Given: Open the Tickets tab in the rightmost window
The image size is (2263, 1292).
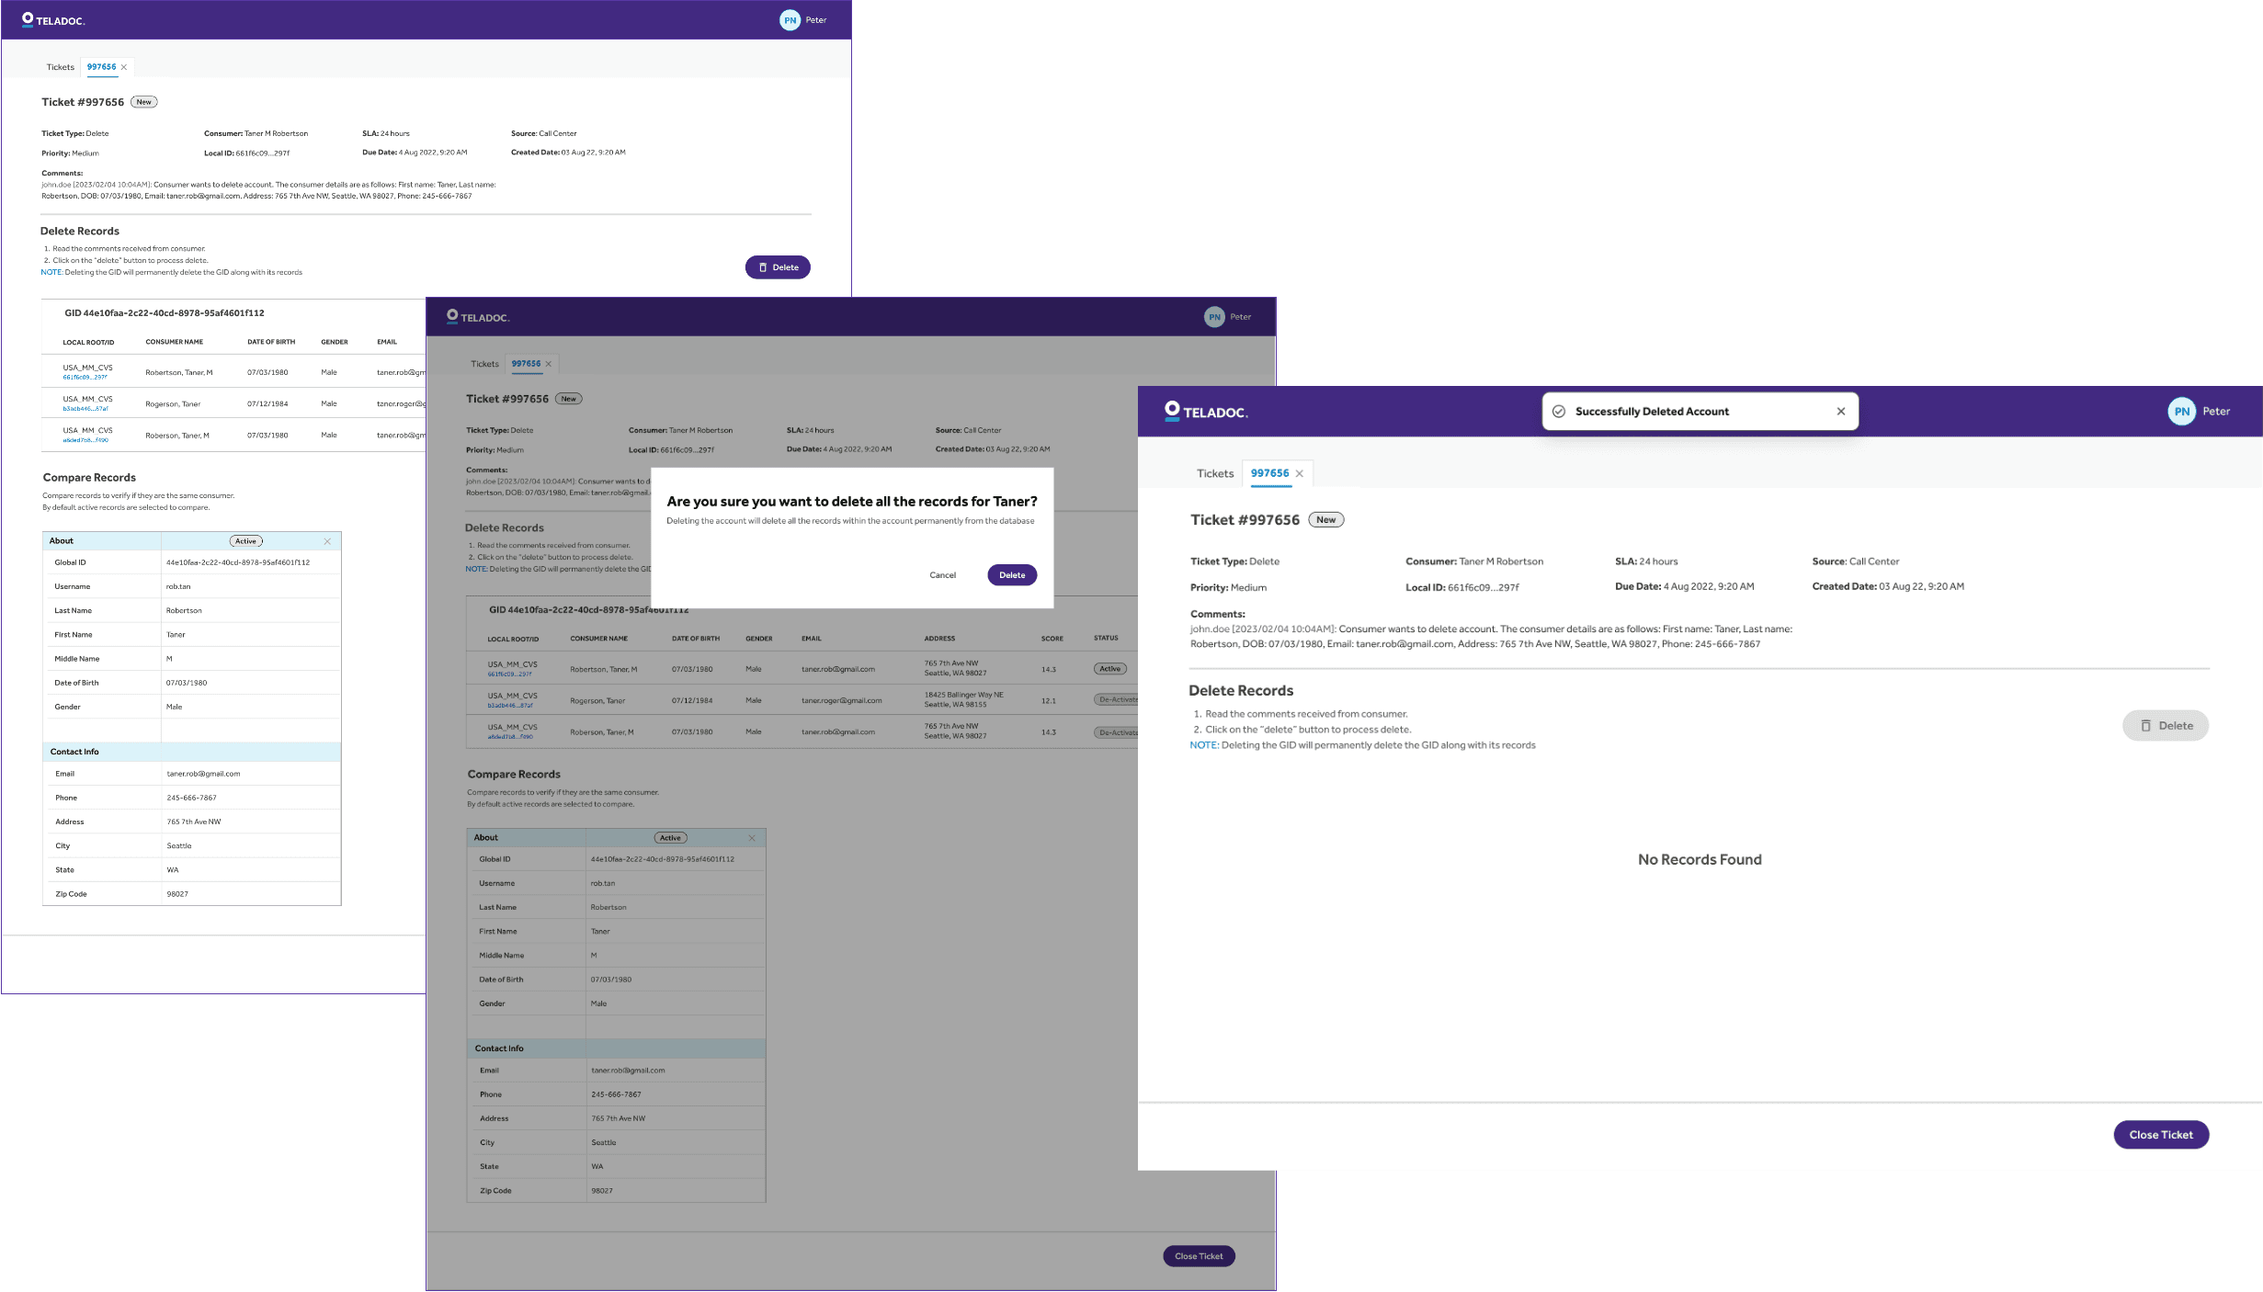Looking at the screenshot, I should click(x=1214, y=474).
